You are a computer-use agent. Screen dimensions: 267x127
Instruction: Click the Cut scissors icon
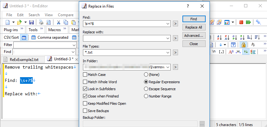coord(58,22)
